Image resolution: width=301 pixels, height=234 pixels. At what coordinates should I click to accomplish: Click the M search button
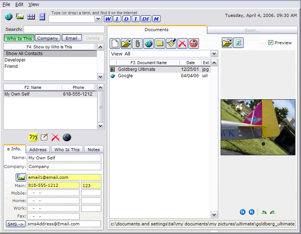(x=157, y=19)
